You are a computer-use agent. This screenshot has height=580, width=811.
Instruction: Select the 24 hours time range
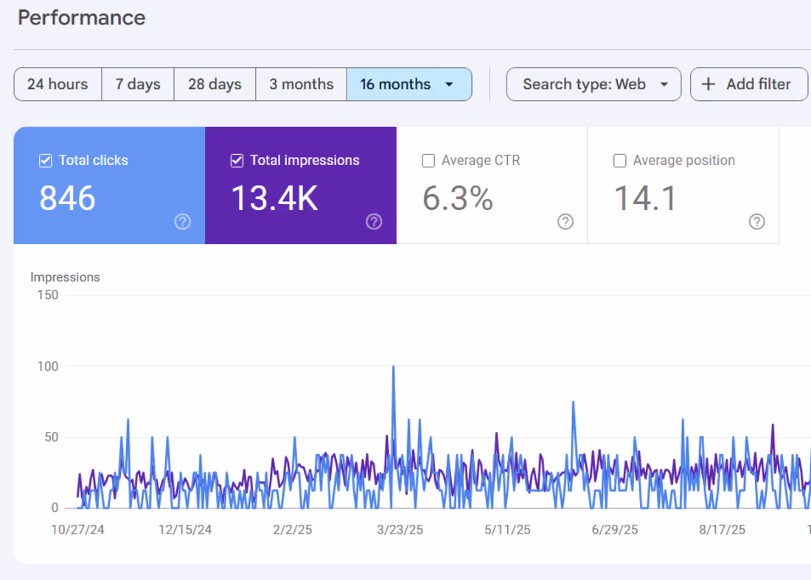click(57, 84)
